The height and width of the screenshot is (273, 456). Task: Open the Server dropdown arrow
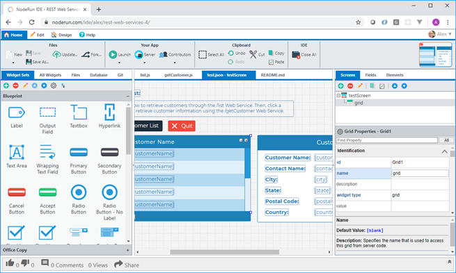145,63
